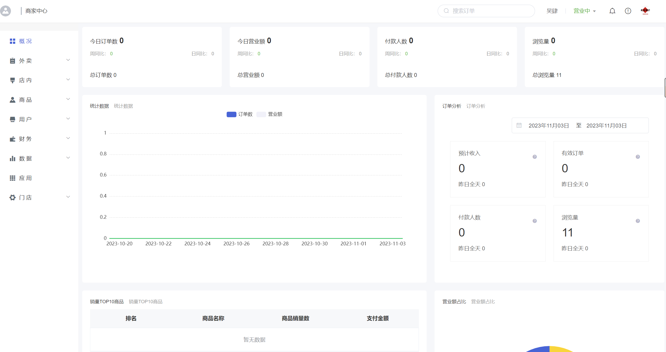666x352 pixels.
Task: Click the user avatar icon at top left
Action: pyautogui.click(x=5, y=11)
